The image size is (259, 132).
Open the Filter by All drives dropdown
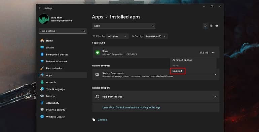(x=117, y=36)
